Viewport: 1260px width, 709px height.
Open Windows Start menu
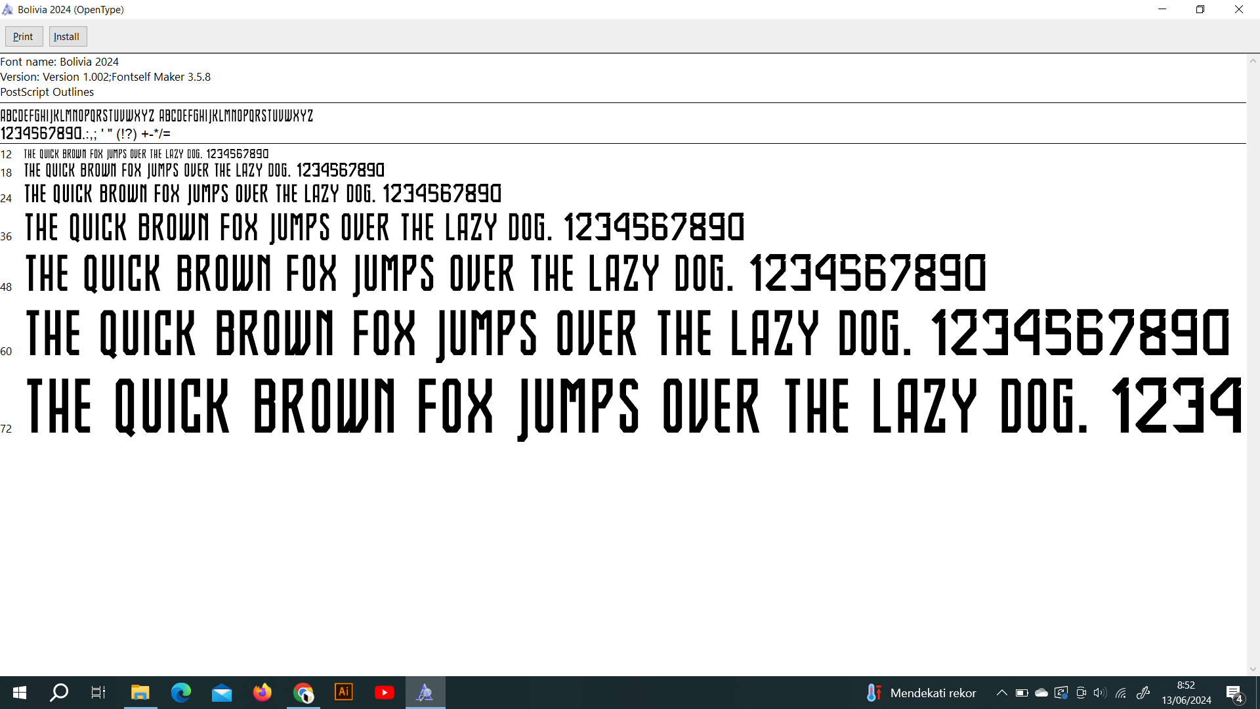20,693
